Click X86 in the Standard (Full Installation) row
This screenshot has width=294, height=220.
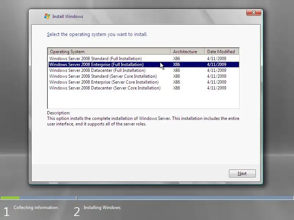[176, 59]
